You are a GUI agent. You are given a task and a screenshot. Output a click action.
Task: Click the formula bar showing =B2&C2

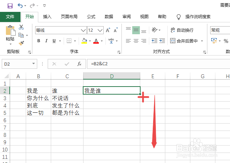tap(158, 64)
